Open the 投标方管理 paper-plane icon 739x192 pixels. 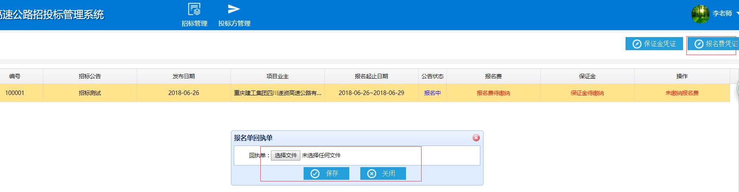[234, 10]
